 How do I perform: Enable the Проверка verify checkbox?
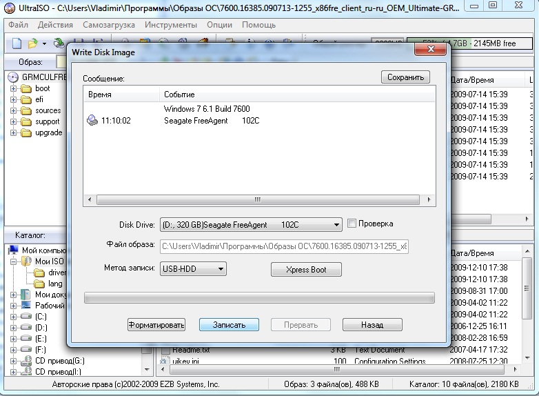pos(352,224)
